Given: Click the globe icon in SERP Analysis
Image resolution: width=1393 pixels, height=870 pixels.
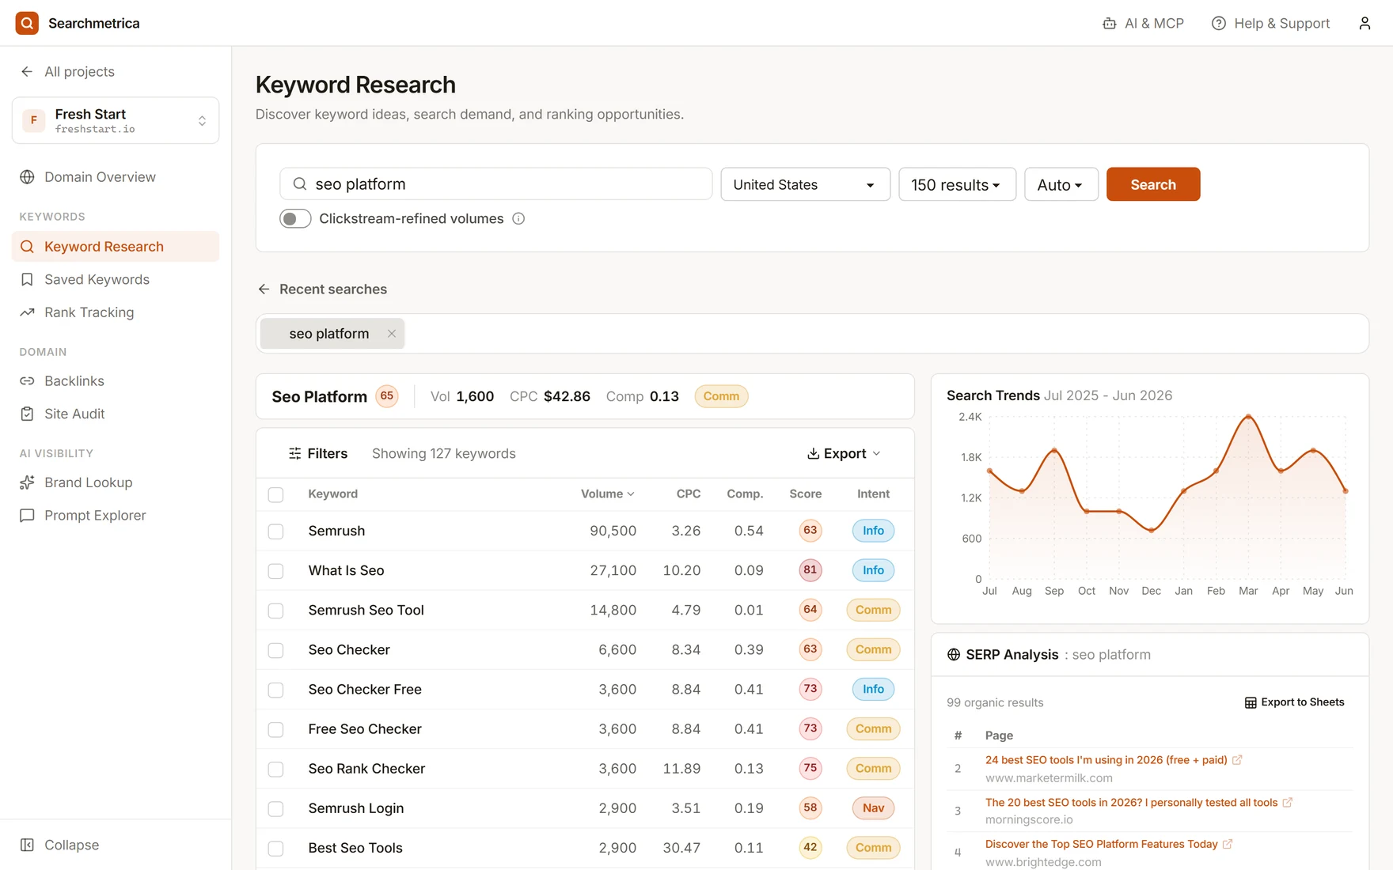Looking at the screenshot, I should 954,655.
